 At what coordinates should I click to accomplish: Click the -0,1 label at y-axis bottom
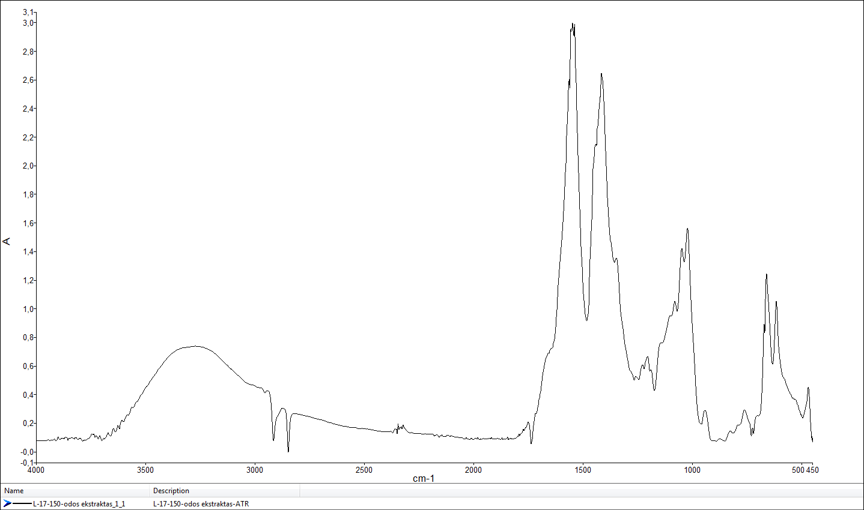29,463
